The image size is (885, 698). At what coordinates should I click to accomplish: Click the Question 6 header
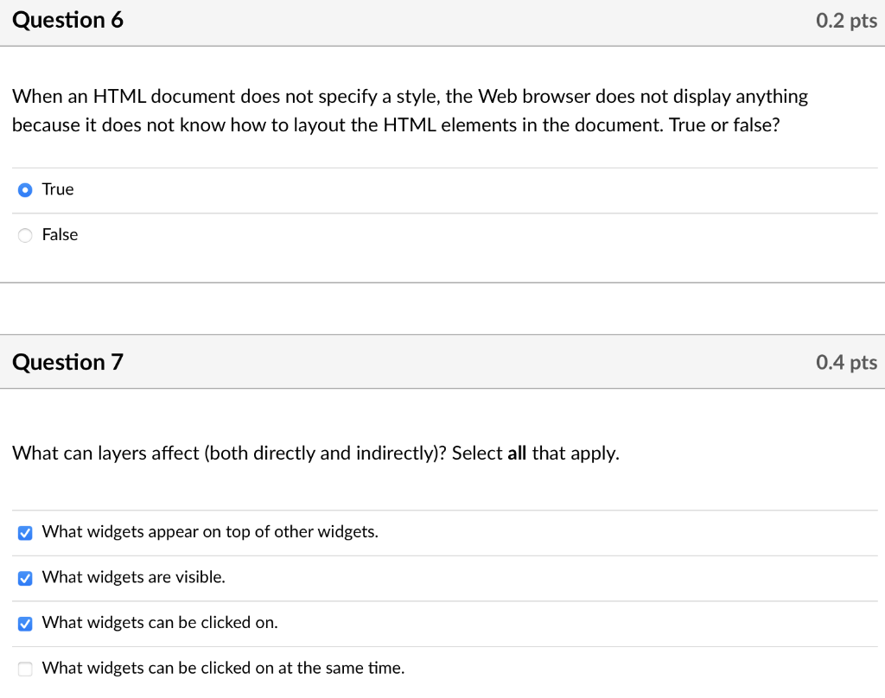point(67,20)
